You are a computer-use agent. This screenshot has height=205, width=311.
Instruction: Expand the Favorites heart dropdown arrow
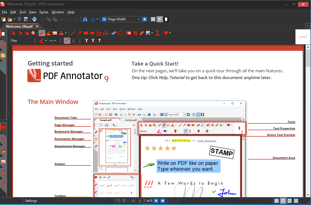pyautogui.click(x=170, y=33)
